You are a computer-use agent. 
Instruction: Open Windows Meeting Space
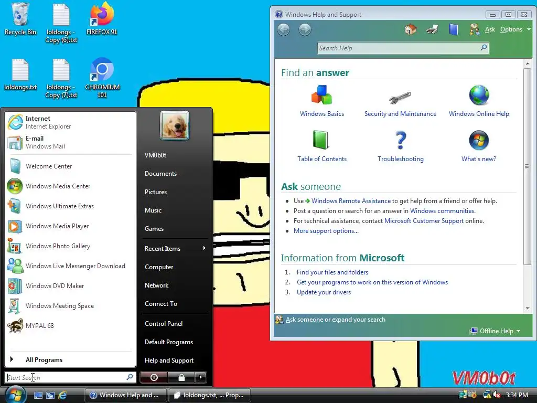click(70, 306)
